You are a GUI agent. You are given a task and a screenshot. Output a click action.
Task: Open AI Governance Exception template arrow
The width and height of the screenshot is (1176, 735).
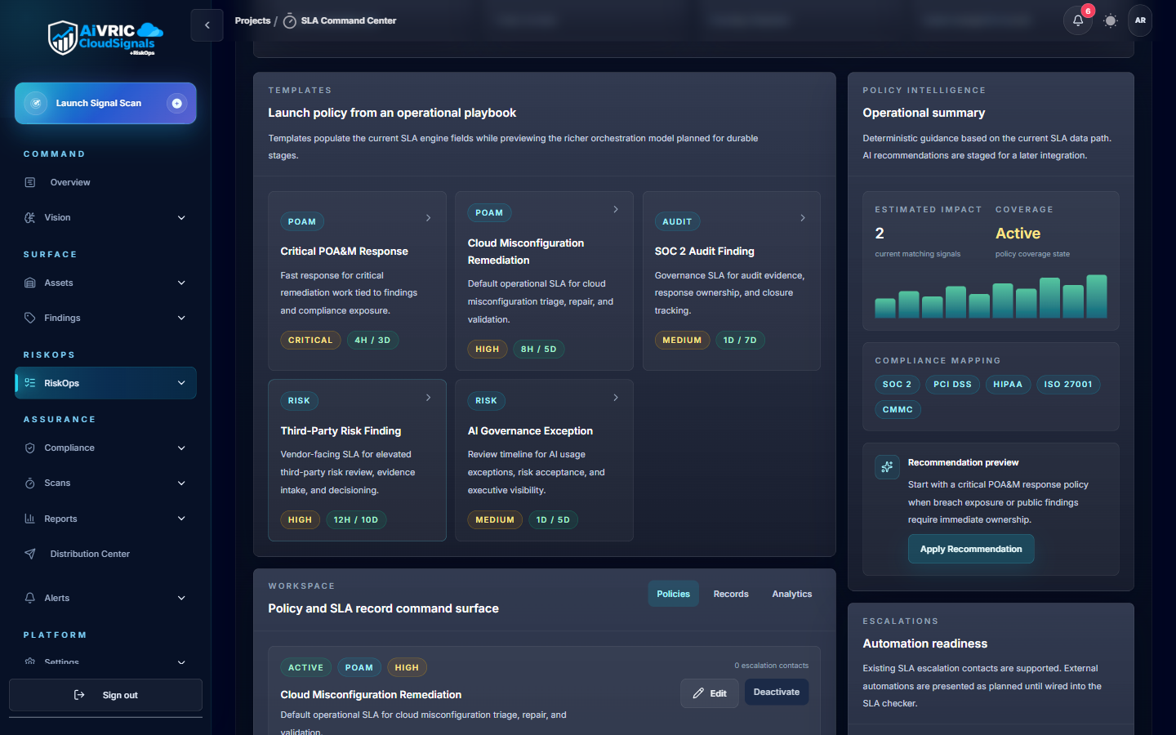pyautogui.click(x=616, y=398)
